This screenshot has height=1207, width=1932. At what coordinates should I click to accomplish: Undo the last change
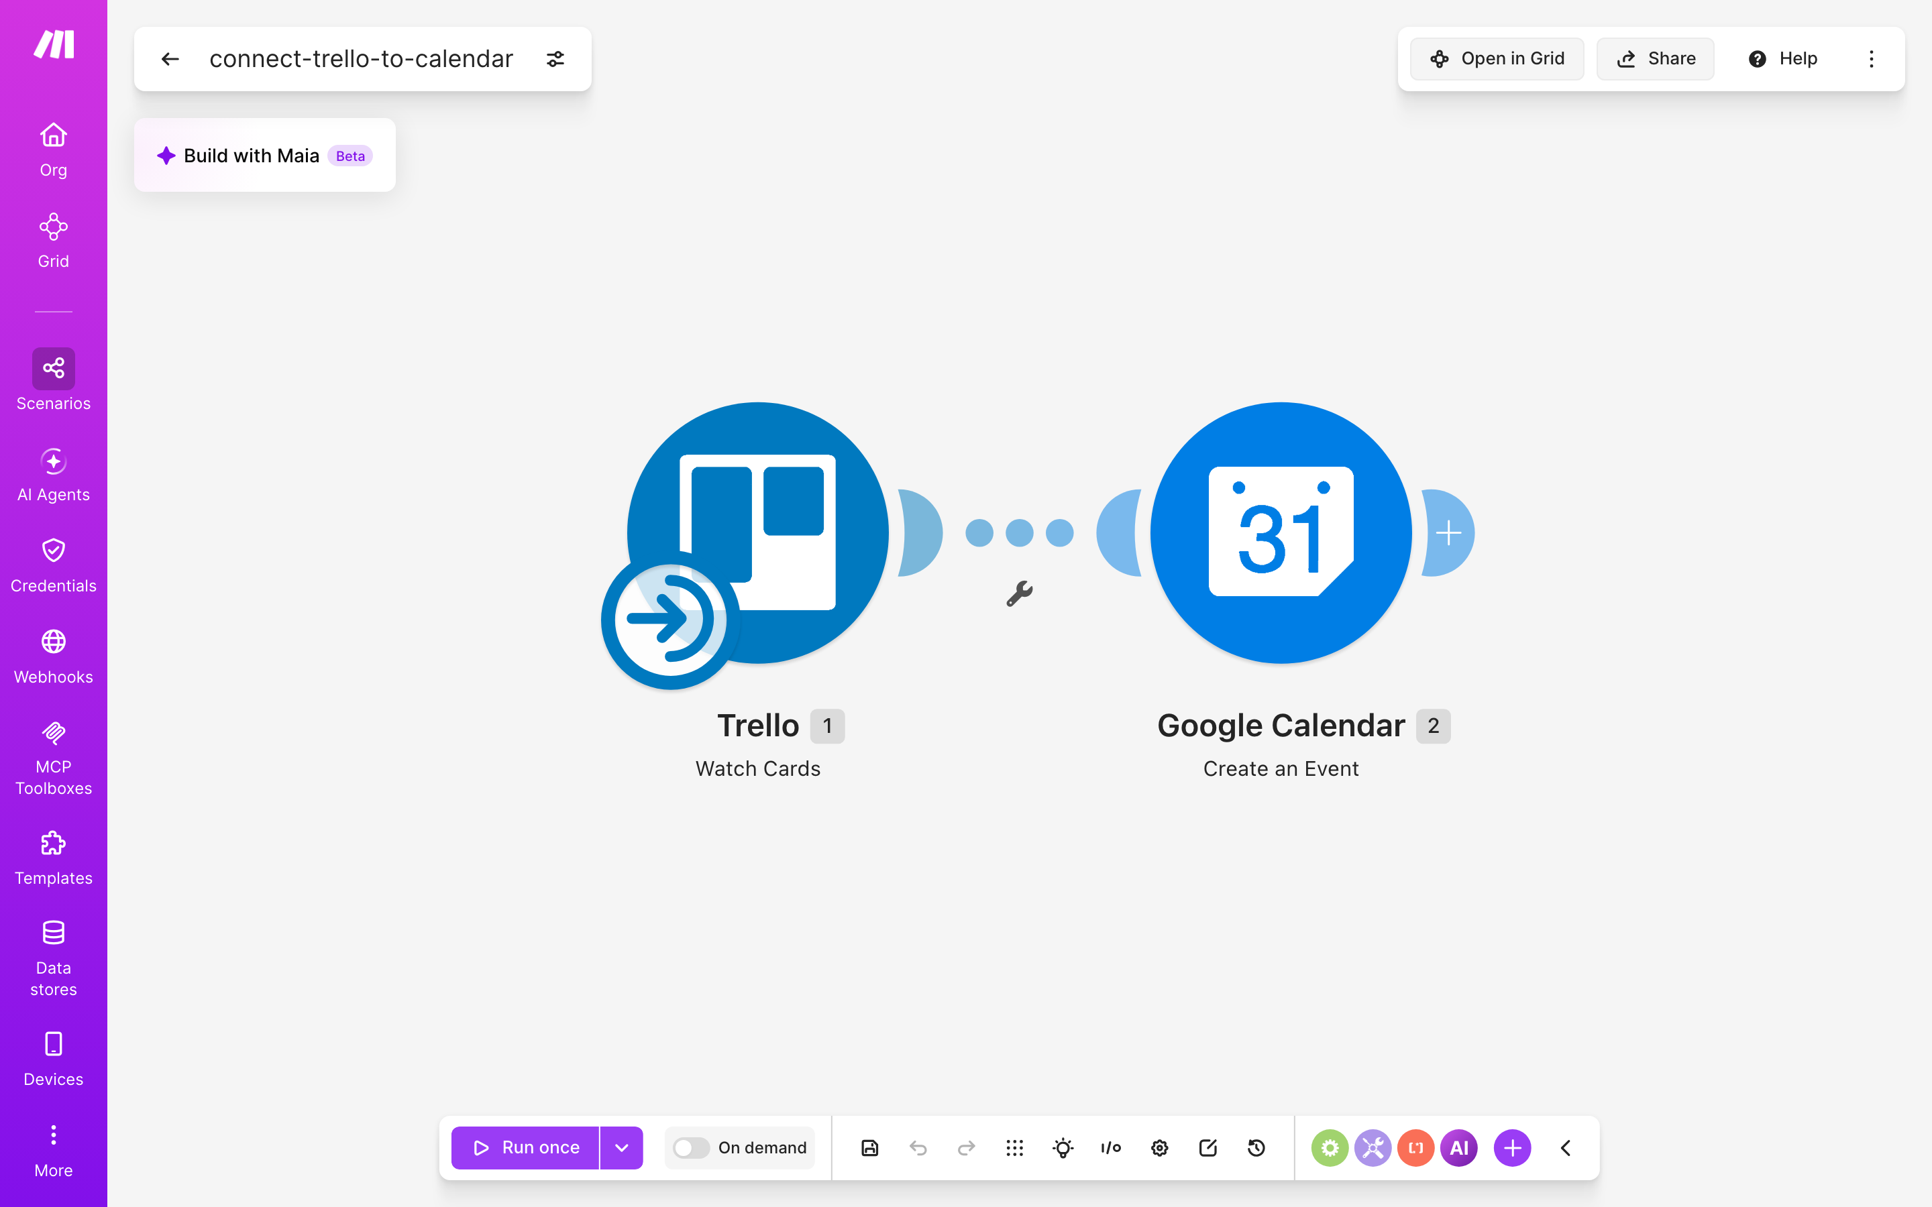point(918,1148)
